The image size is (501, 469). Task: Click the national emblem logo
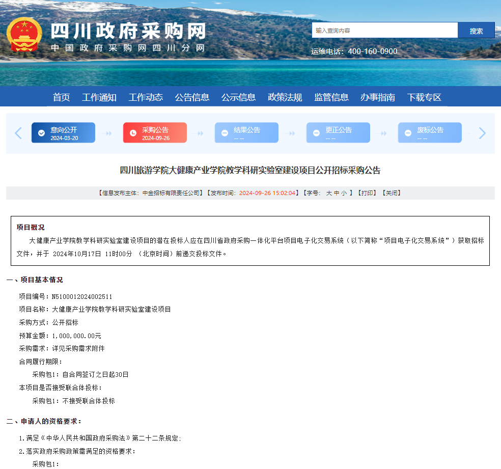[24, 35]
